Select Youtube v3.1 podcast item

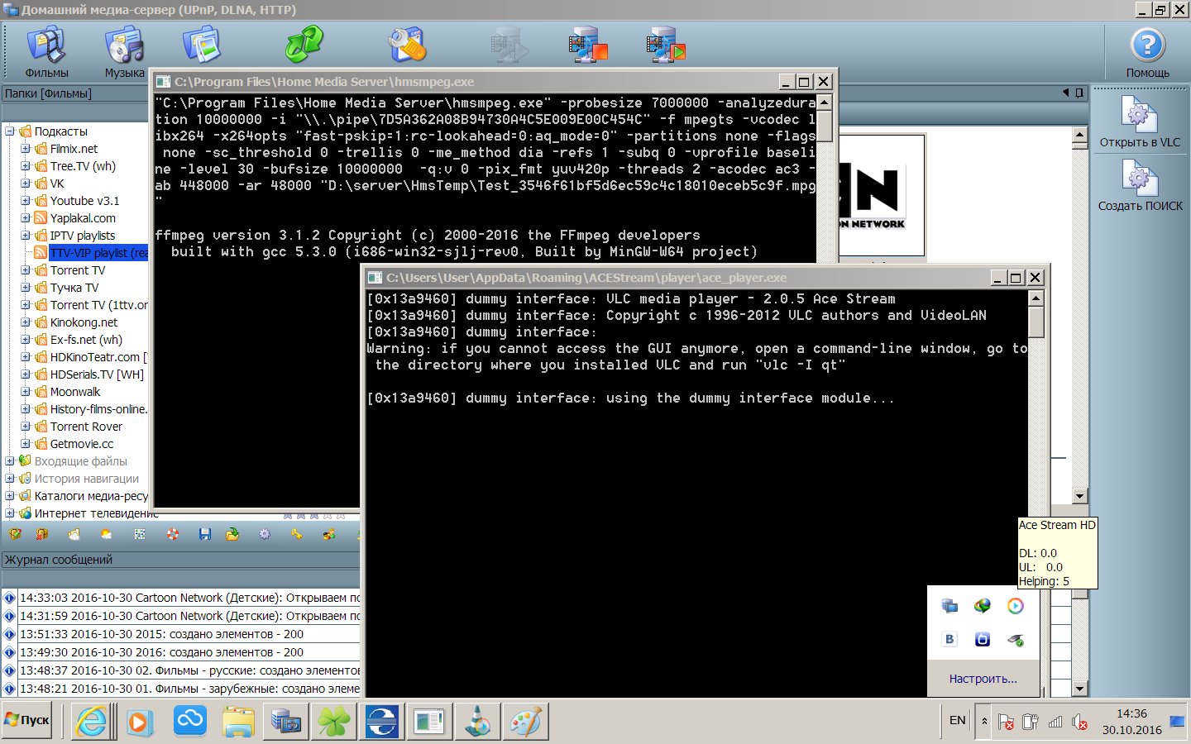pos(84,201)
